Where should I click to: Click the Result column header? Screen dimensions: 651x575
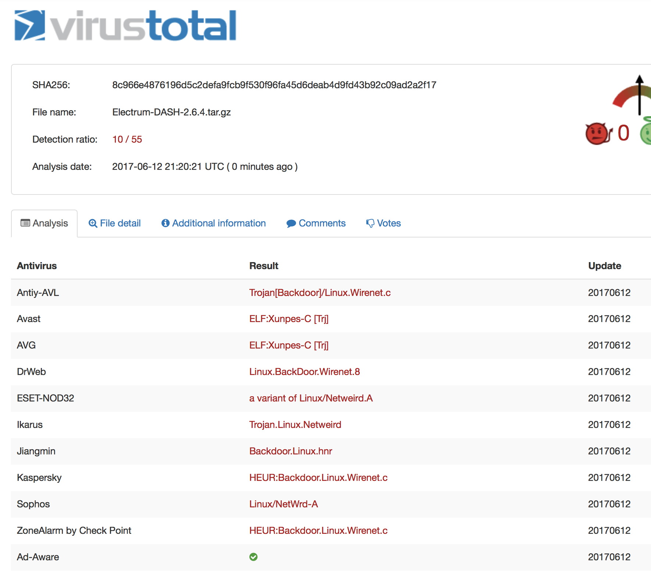(264, 266)
